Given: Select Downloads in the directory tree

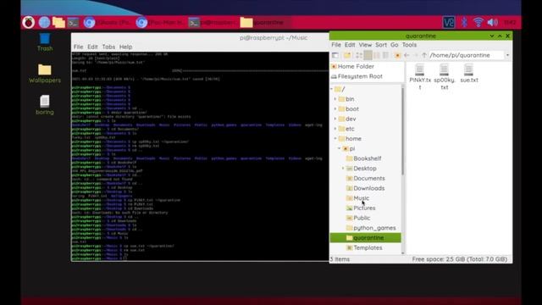Looking at the screenshot, I should (x=369, y=188).
